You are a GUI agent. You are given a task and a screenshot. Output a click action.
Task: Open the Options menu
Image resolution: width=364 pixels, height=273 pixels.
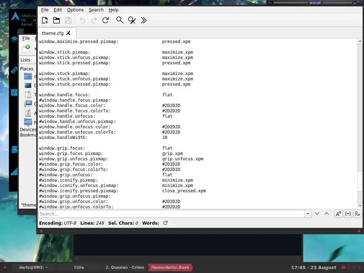pyautogui.click(x=75, y=10)
